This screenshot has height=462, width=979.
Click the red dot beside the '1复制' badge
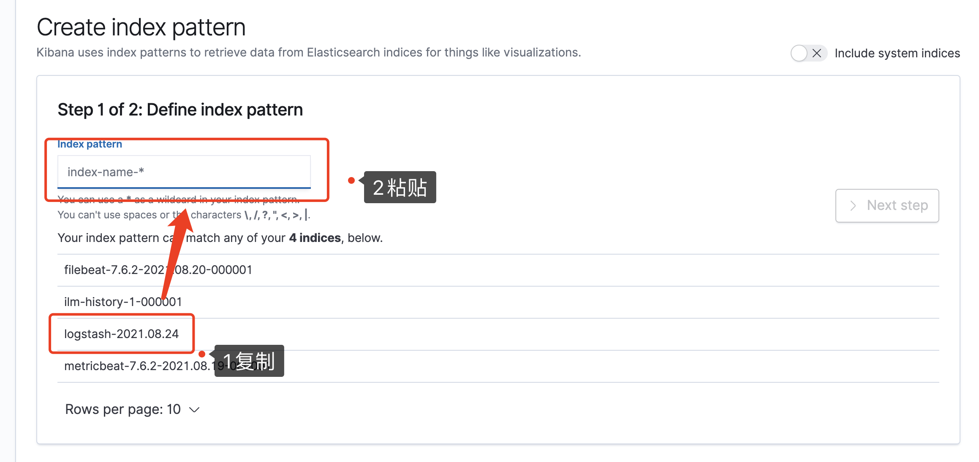(x=202, y=354)
